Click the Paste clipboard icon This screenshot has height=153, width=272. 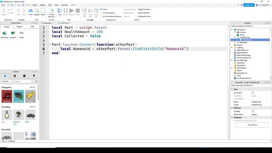[4, 11]
